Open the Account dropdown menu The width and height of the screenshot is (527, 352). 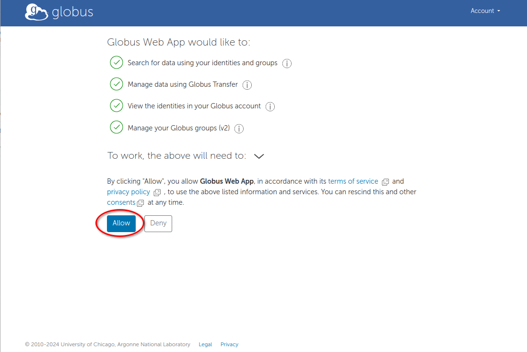click(485, 11)
